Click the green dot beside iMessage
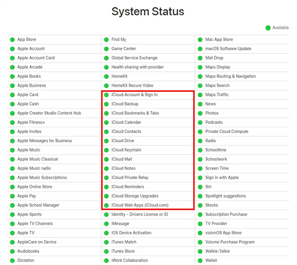The width and height of the screenshot is (297, 265). (x=106, y=224)
